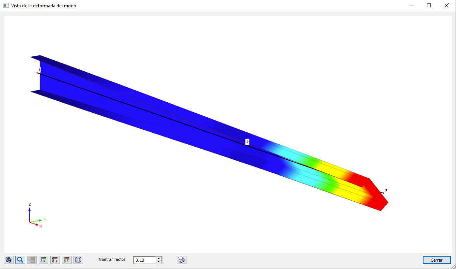Set view along -Y axis
The height and width of the screenshot is (269, 456).
click(55, 260)
